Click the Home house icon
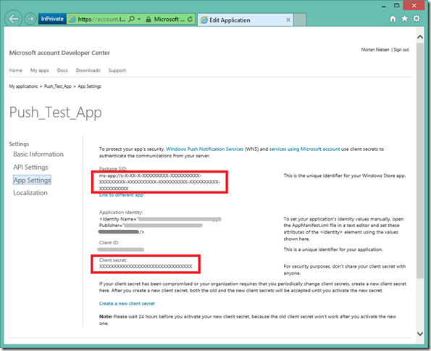The image size is (431, 351). pos(393,19)
